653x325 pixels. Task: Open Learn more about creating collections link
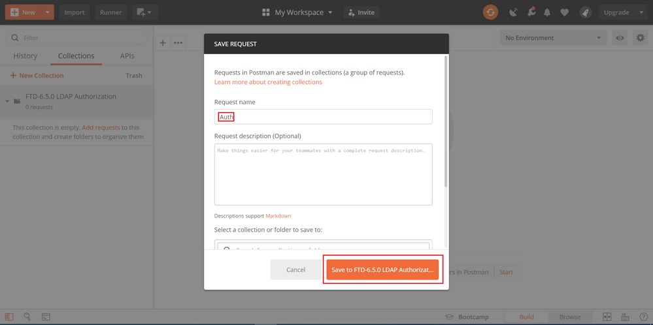pos(268,82)
